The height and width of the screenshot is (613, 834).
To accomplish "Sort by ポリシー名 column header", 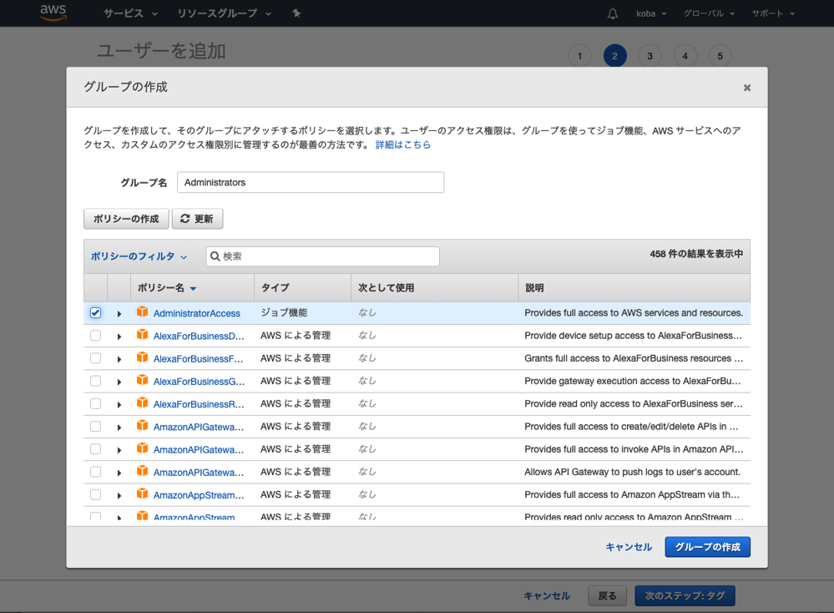I will (x=167, y=288).
